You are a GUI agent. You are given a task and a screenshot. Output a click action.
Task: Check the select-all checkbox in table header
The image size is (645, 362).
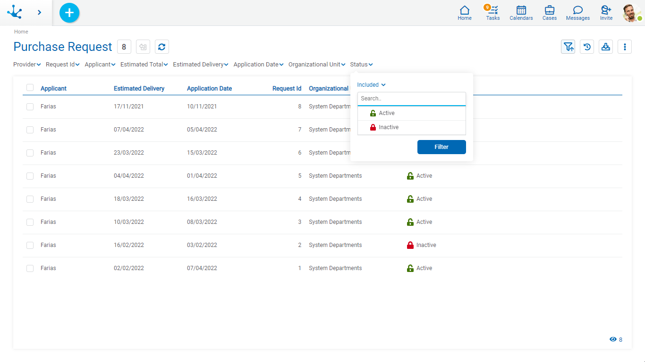(30, 88)
